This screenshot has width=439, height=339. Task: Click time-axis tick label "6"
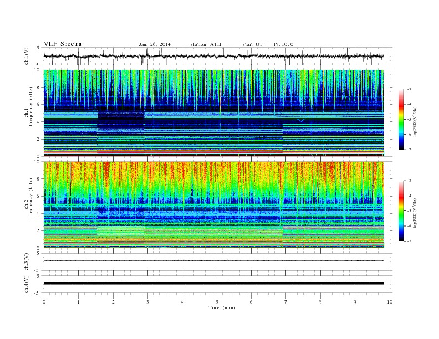coord(251,302)
